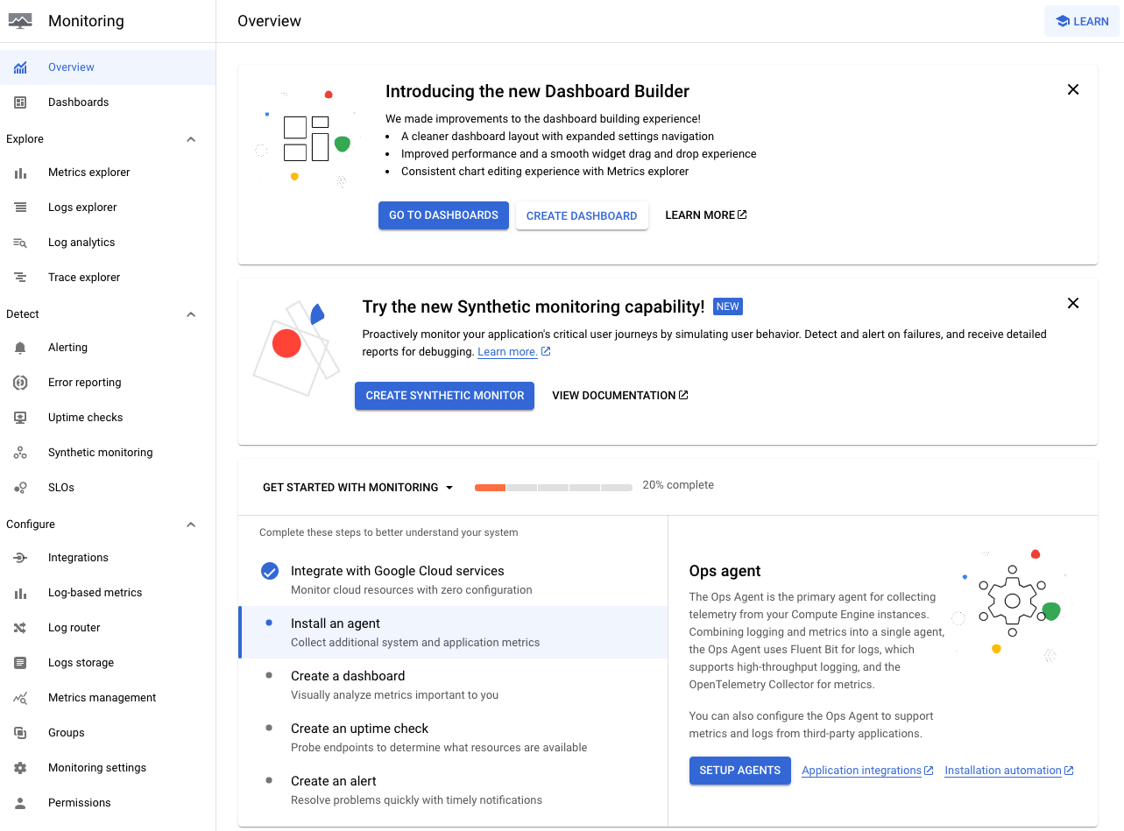The height and width of the screenshot is (831, 1124).
Task: Open the GET STARTED WITH MONITORING dropdown
Action: 357,487
